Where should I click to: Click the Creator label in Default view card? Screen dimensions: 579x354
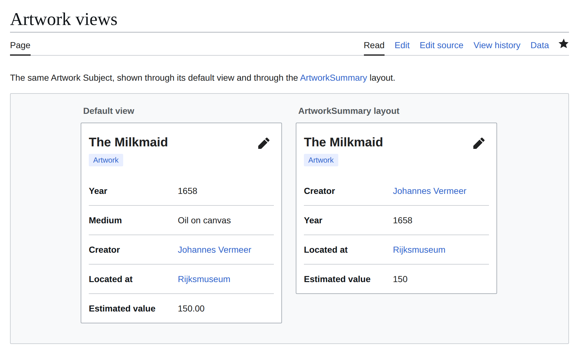104,250
